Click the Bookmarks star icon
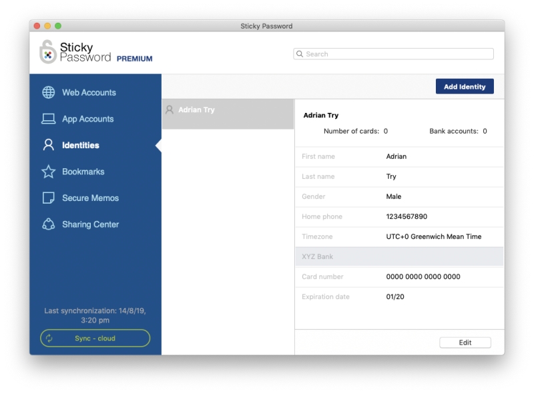534x394 pixels. click(48, 172)
